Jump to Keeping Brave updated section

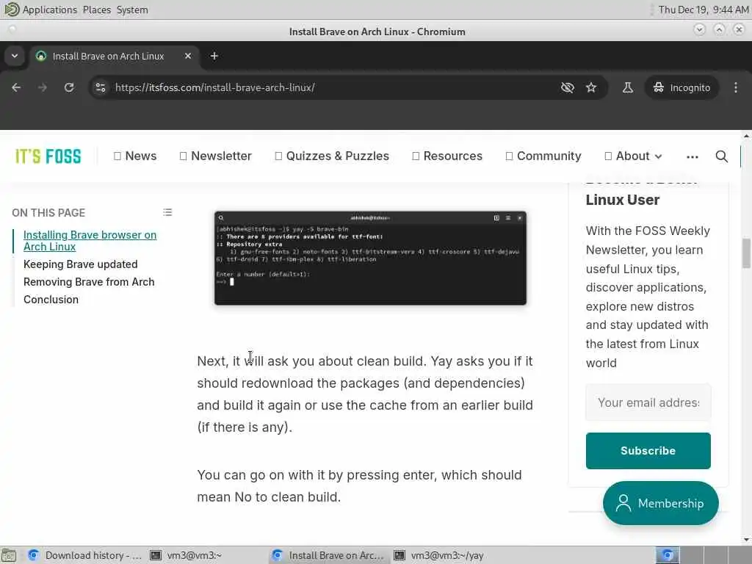tap(81, 264)
